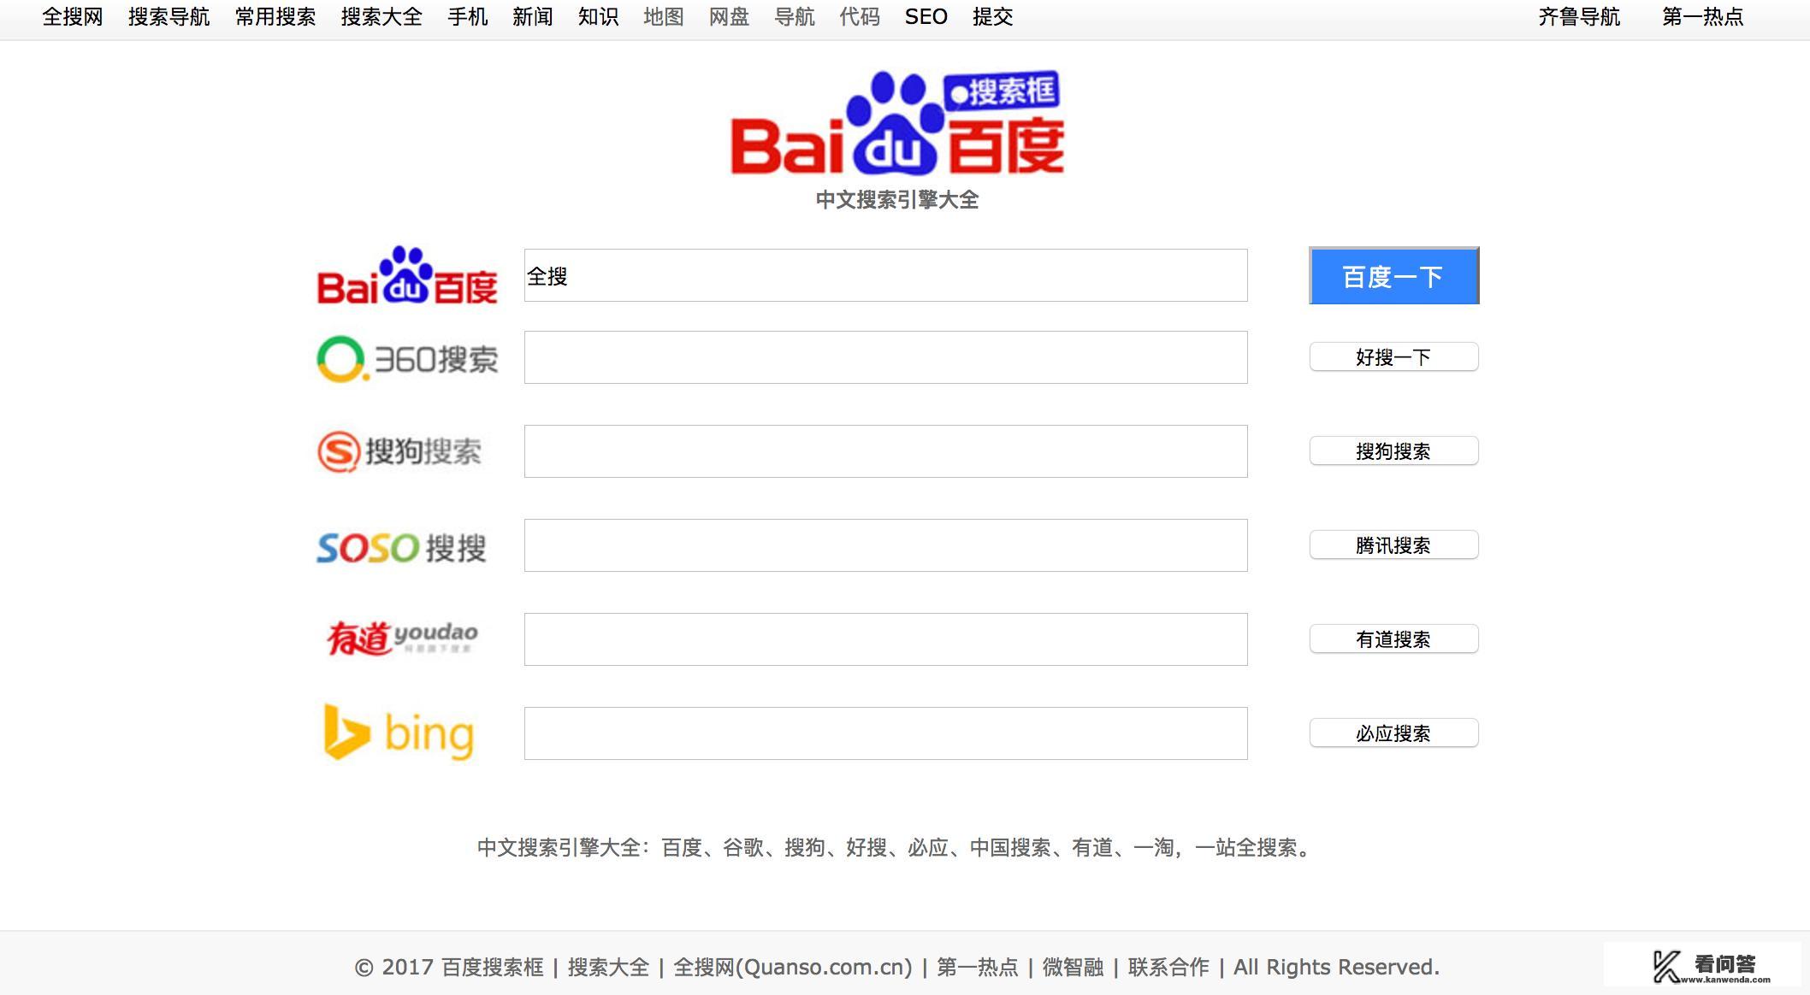Click the 好搜一下 button
The width and height of the screenshot is (1810, 995).
[1393, 357]
